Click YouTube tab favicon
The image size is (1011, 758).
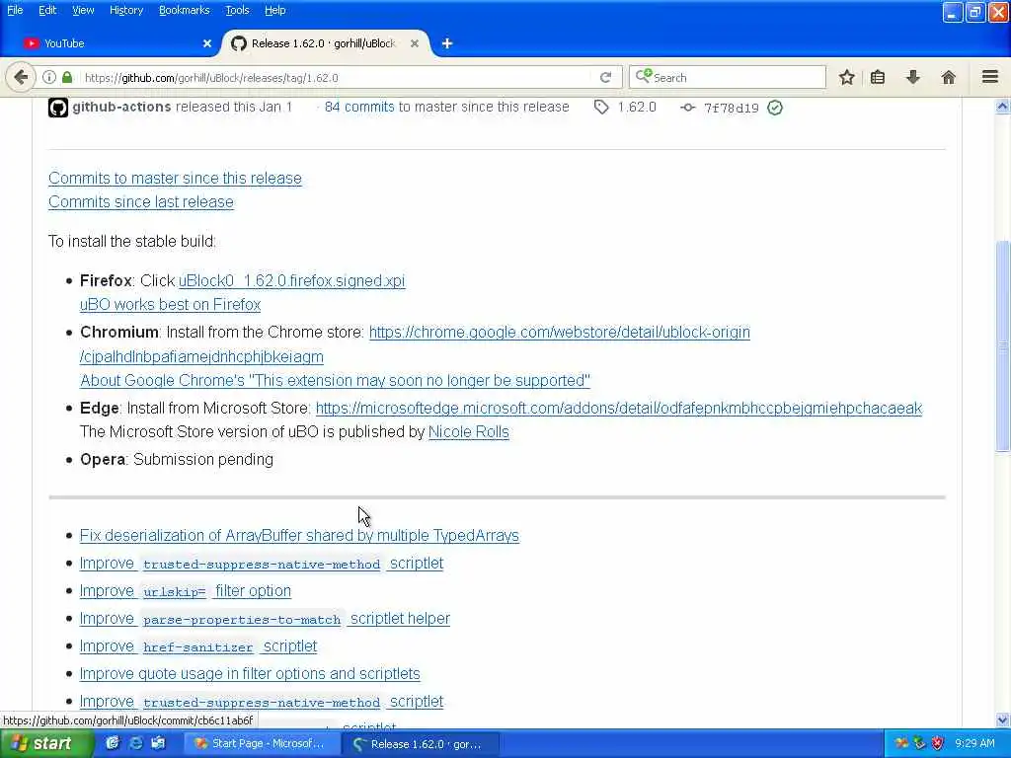click(31, 43)
